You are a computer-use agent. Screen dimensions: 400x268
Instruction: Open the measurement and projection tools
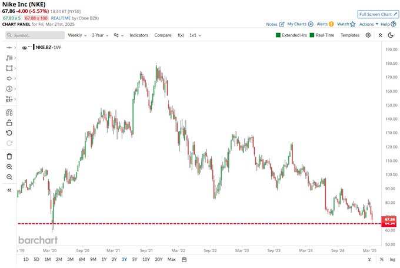click(x=9, y=99)
